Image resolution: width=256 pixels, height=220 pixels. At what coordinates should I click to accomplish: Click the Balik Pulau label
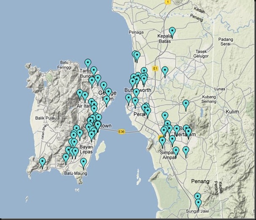(x=46, y=118)
